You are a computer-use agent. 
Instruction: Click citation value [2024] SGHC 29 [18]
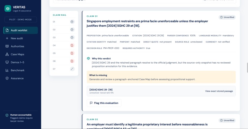[x=154, y=36]
